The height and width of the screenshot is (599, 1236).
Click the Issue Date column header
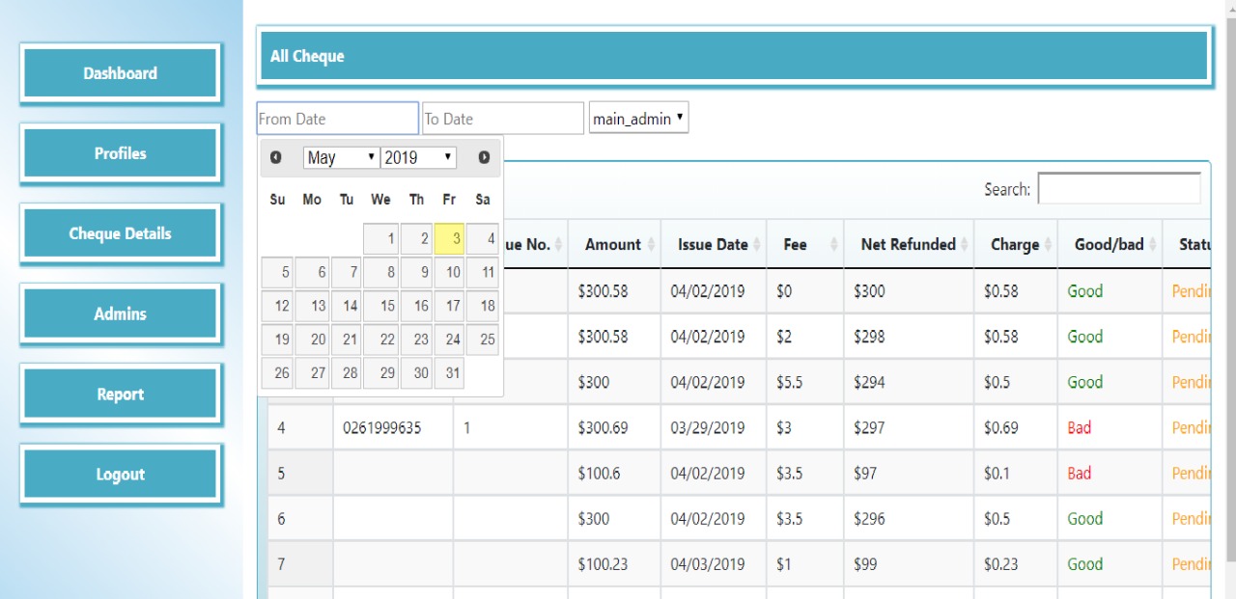(x=714, y=244)
